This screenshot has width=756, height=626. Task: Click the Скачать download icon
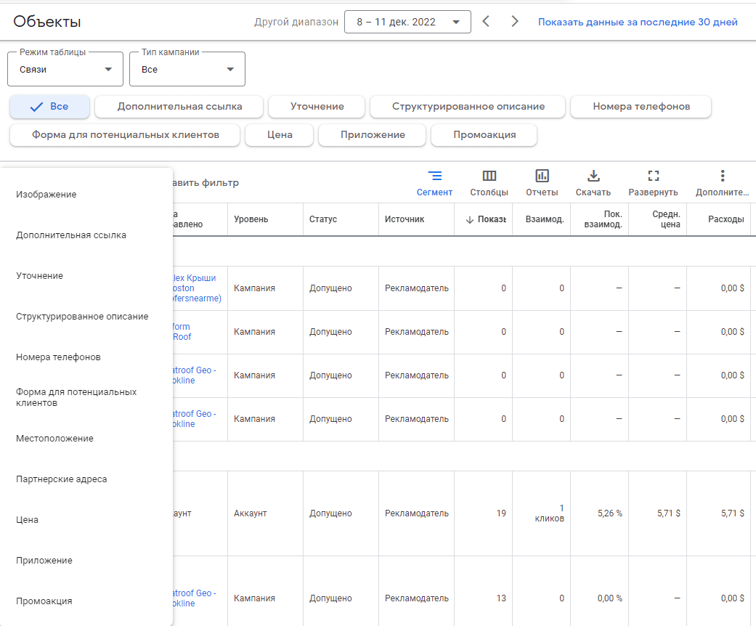click(593, 176)
